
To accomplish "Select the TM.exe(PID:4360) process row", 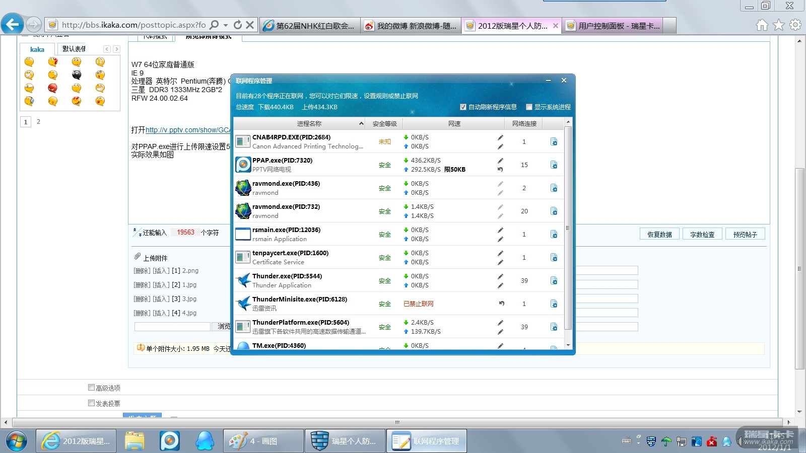I will click(398, 345).
